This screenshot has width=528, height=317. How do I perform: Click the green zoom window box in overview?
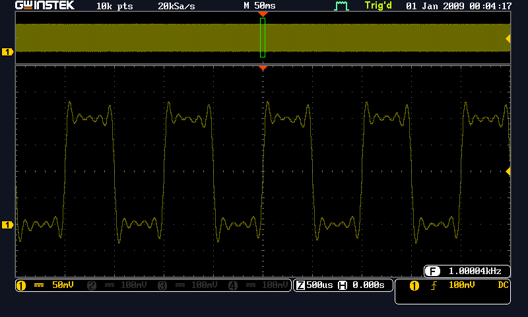pyautogui.click(x=263, y=38)
